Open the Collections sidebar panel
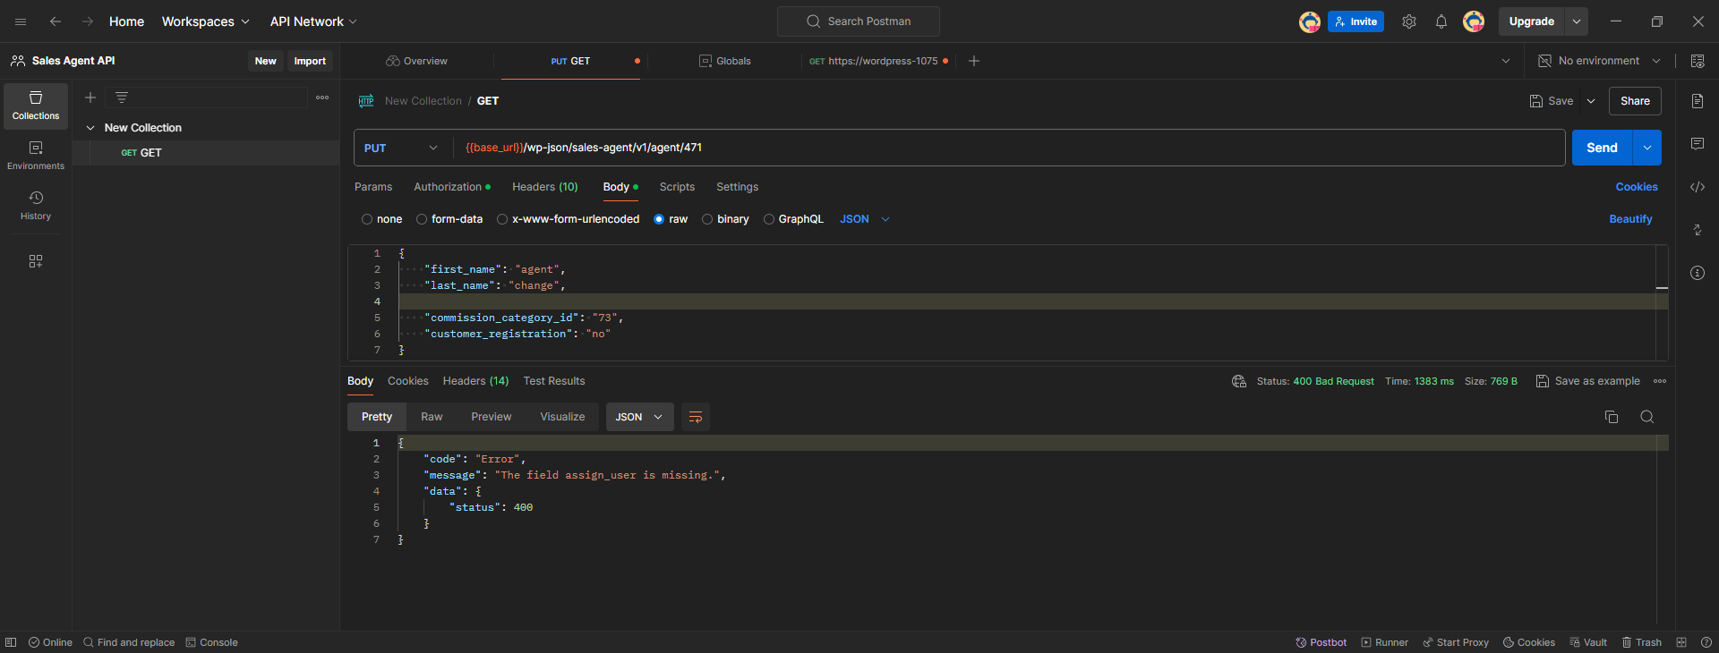 click(x=36, y=106)
